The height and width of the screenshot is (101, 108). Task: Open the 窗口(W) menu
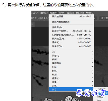80,13
